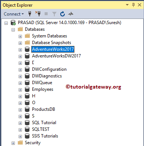Expand the SQL Tutorial database

pyautogui.click(x=20, y=123)
